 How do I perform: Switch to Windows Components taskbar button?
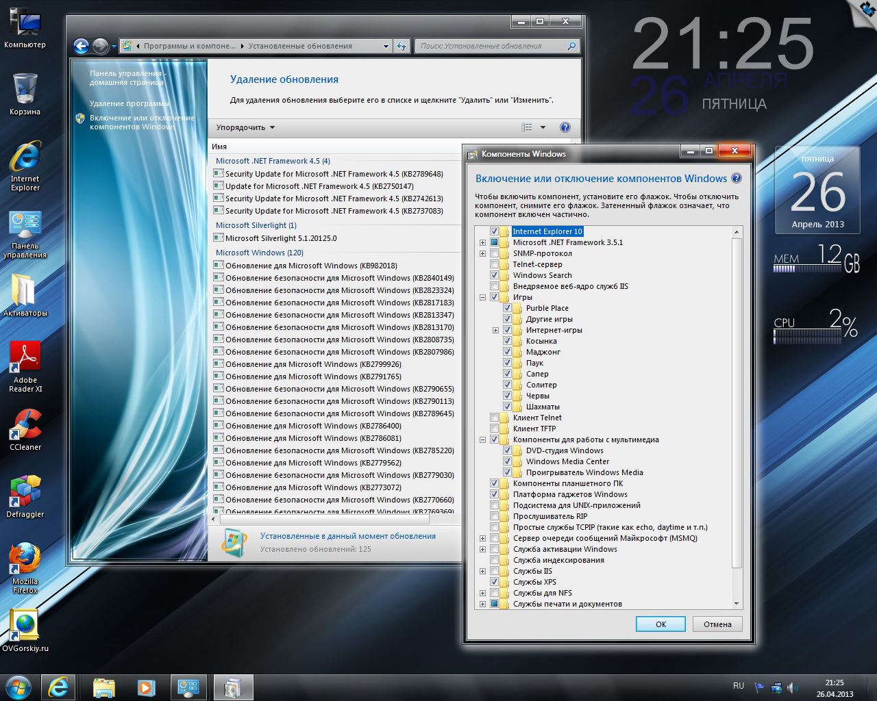233,687
